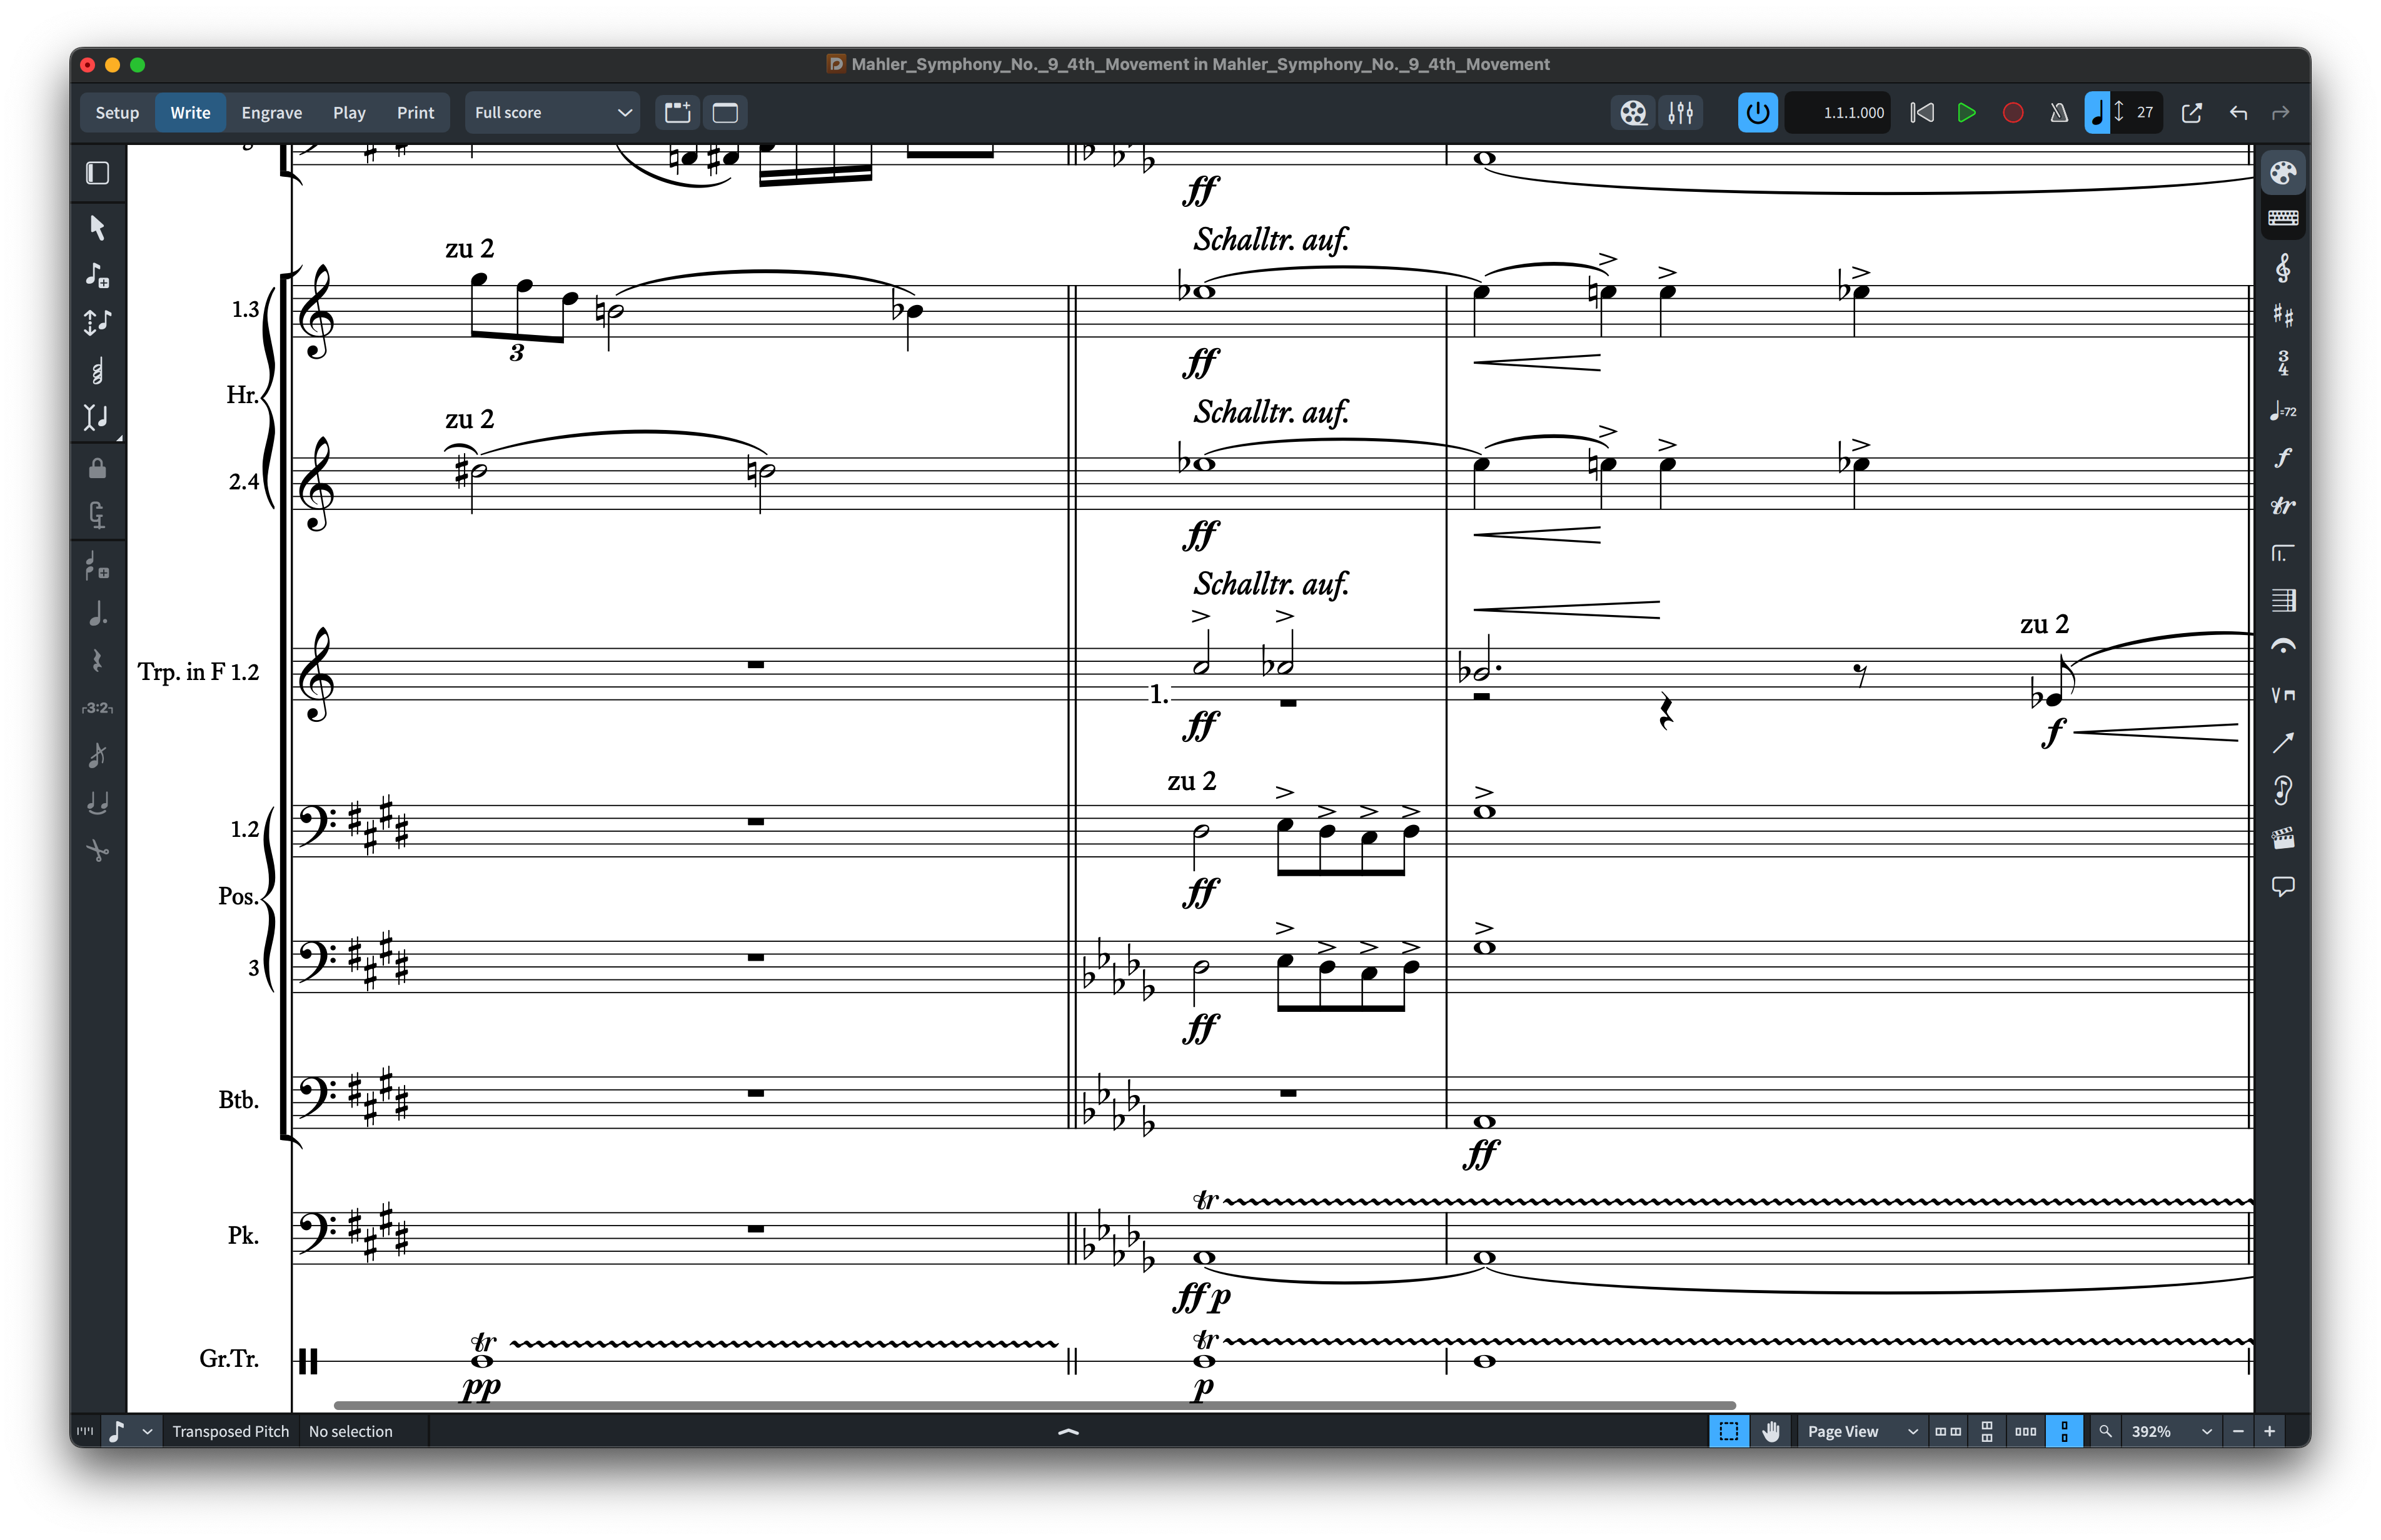
Task: Activate Chords input tool
Action: click(x=97, y=371)
